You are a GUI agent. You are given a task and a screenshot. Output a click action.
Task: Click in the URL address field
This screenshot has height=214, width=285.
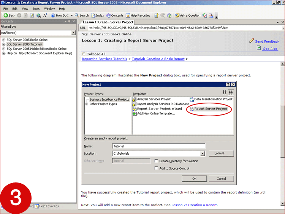pyautogui.click(x=185, y=28)
